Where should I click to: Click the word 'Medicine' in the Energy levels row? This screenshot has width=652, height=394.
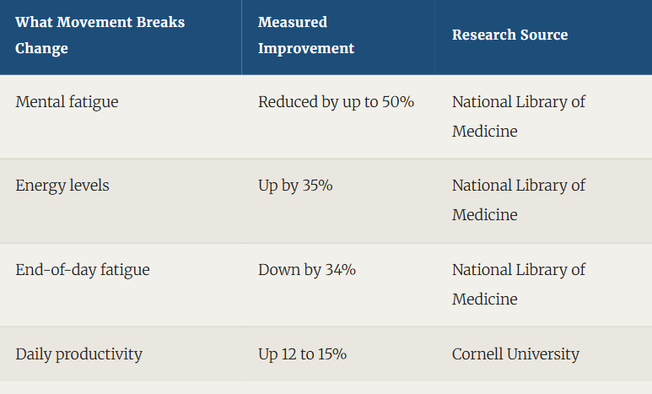[x=485, y=215]
